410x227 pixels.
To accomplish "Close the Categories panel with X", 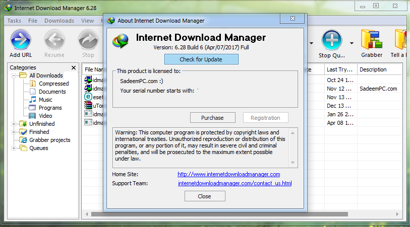I will point(74,67).
